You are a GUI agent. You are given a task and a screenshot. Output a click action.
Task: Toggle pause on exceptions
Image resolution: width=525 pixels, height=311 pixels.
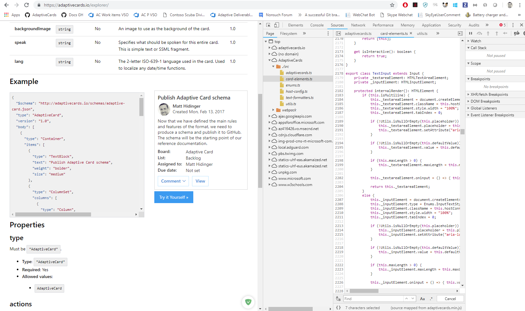point(523,33)
